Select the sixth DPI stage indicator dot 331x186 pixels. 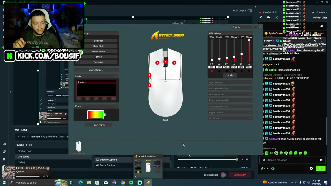pyautogui.click(x=249, y=71)
